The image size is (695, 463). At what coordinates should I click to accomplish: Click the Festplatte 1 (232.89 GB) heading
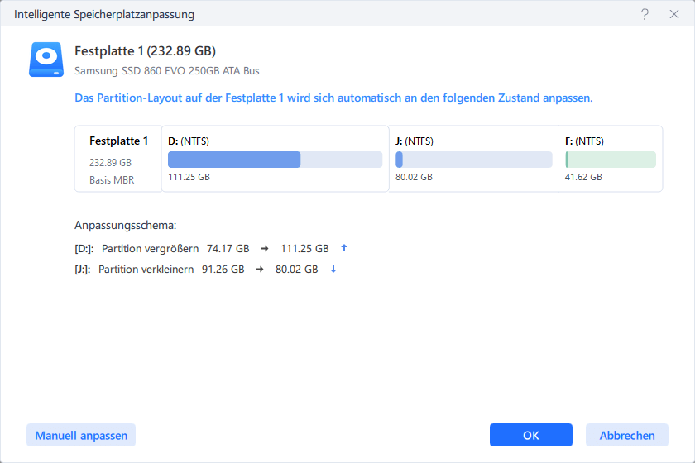pos(145,51)
